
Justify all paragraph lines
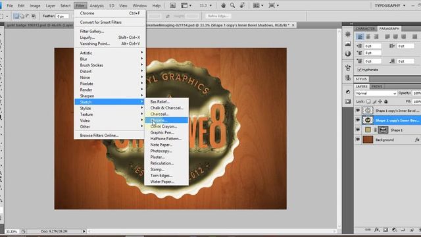tap(414, 37)
